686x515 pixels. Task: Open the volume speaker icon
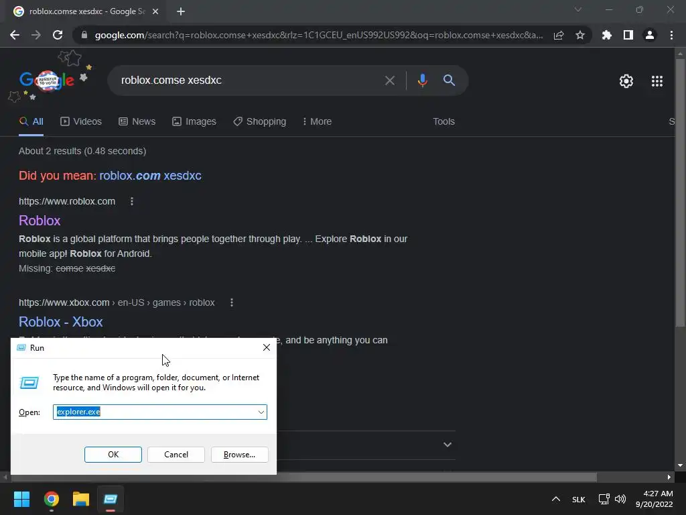(x=620, y=499)
